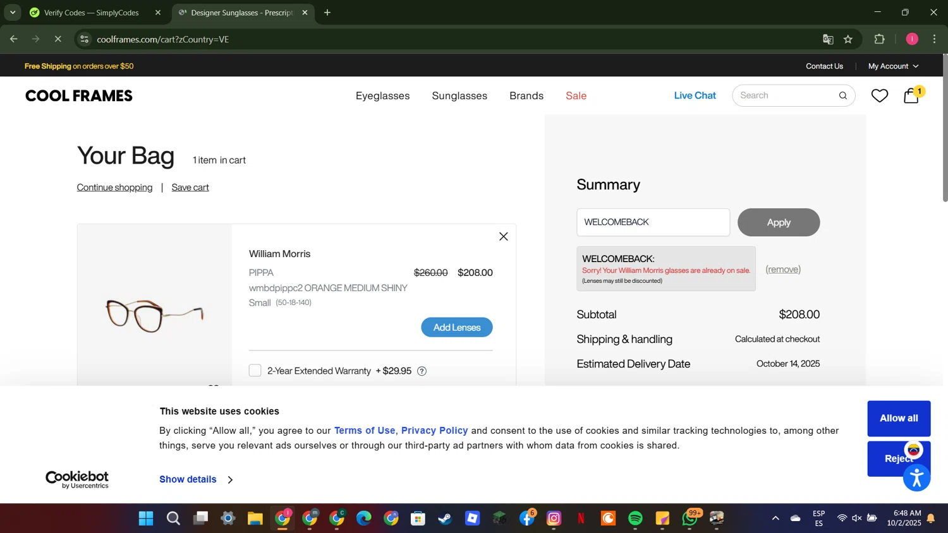The height and width of the screenshot is (533, 948).
Task: View site information icon in address bar
Action: point(85,39)
